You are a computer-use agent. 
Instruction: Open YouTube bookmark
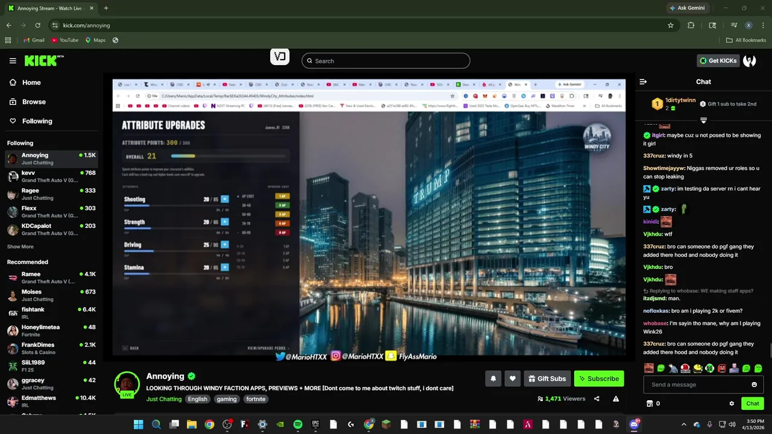click(x=65, y=40)
